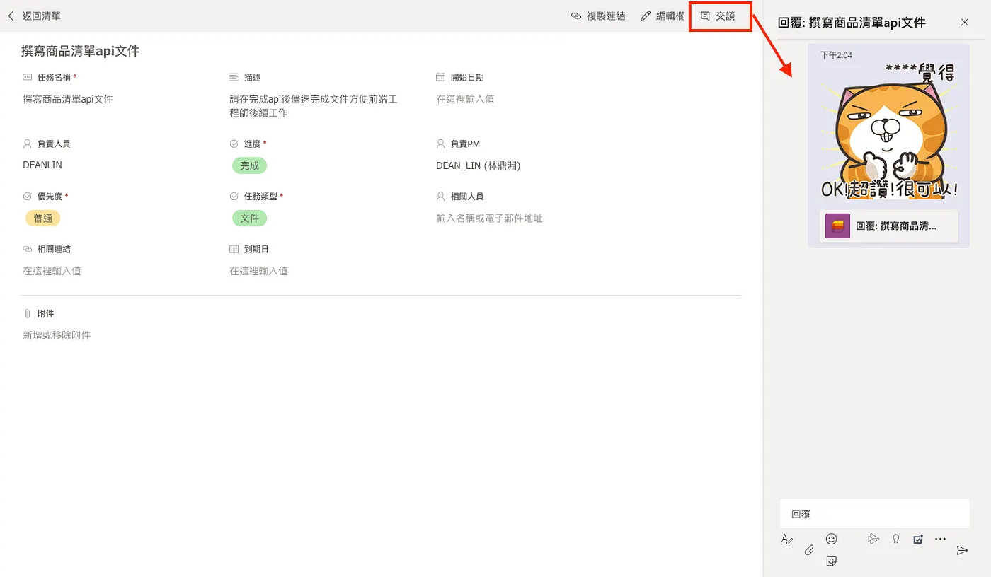
Task: Open the text format options in reply toolbar
Action: 786,540
